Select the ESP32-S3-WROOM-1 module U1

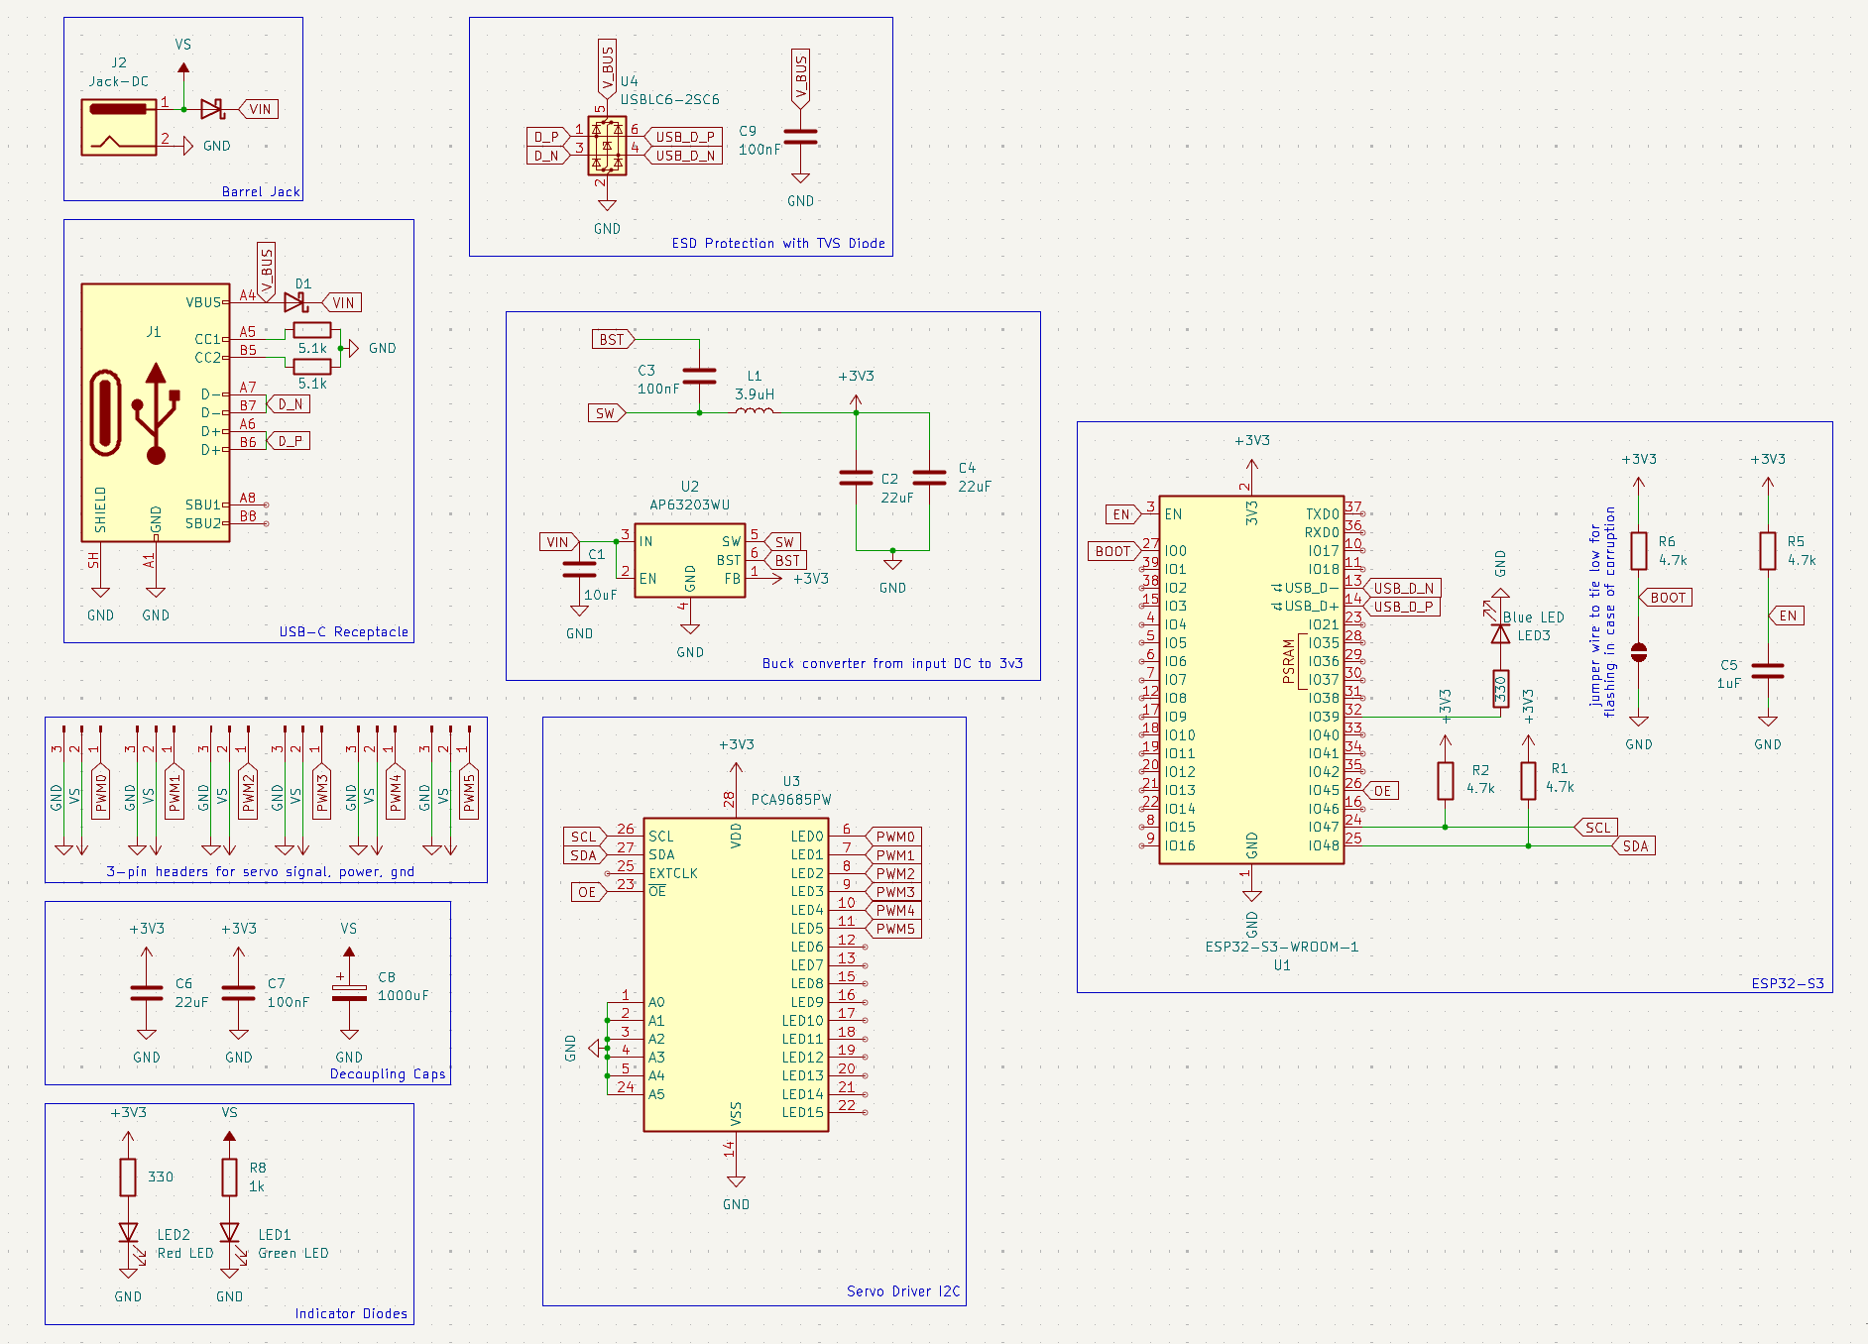[x=1251, y=680]
